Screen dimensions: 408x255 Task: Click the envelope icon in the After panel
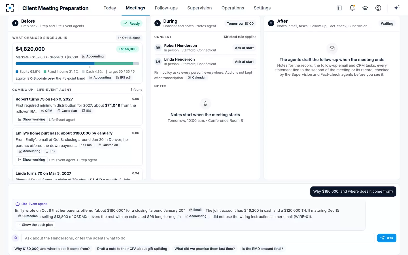coord(332,48)
